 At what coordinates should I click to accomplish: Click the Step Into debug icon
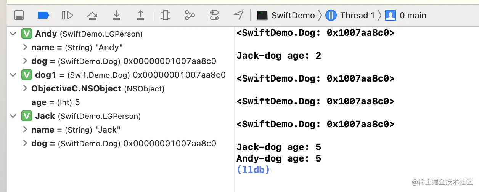[x=117, y=15]
